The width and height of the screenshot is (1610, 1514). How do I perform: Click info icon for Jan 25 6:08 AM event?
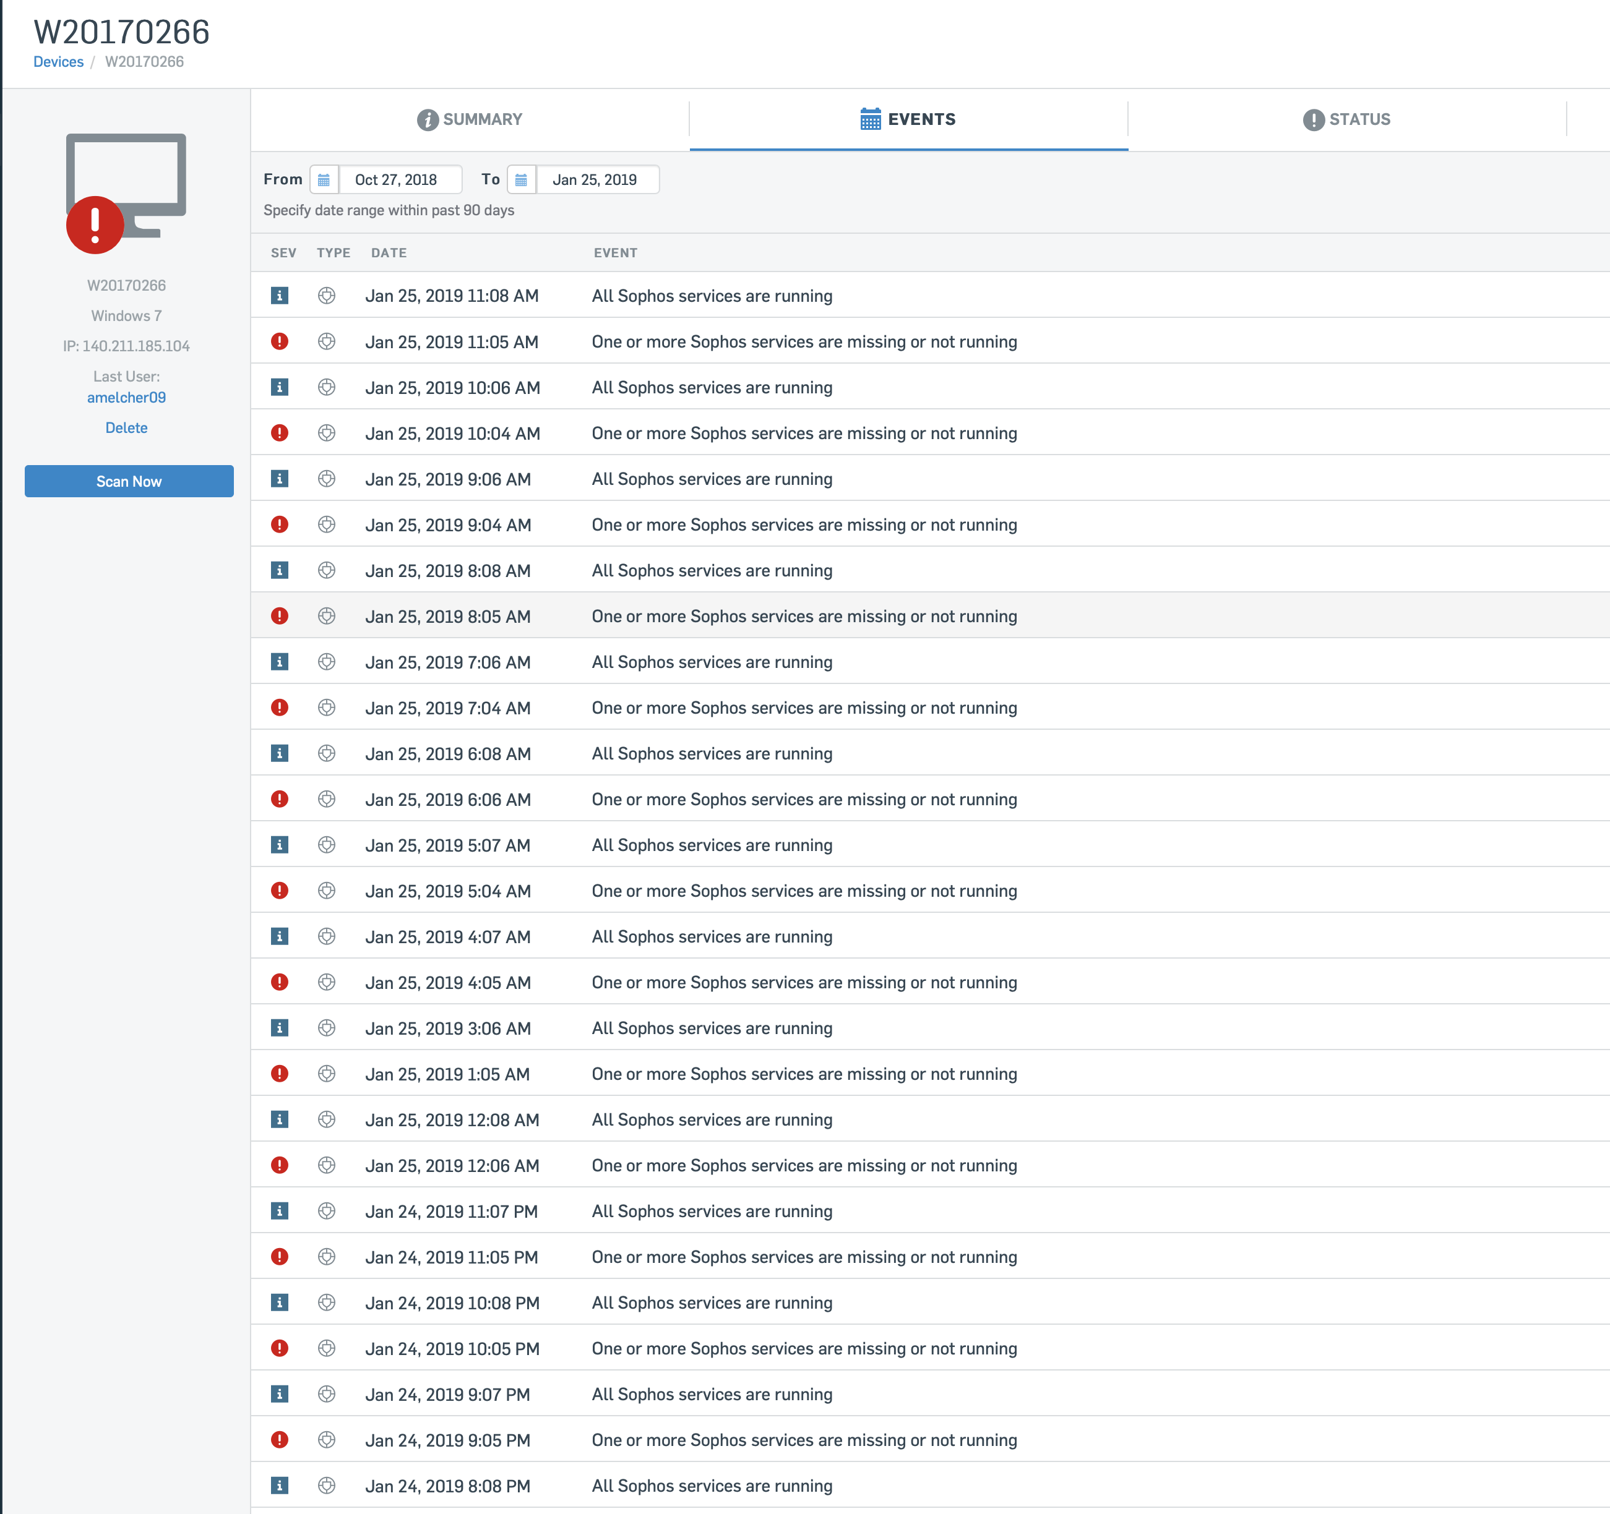tap(280, 753)
